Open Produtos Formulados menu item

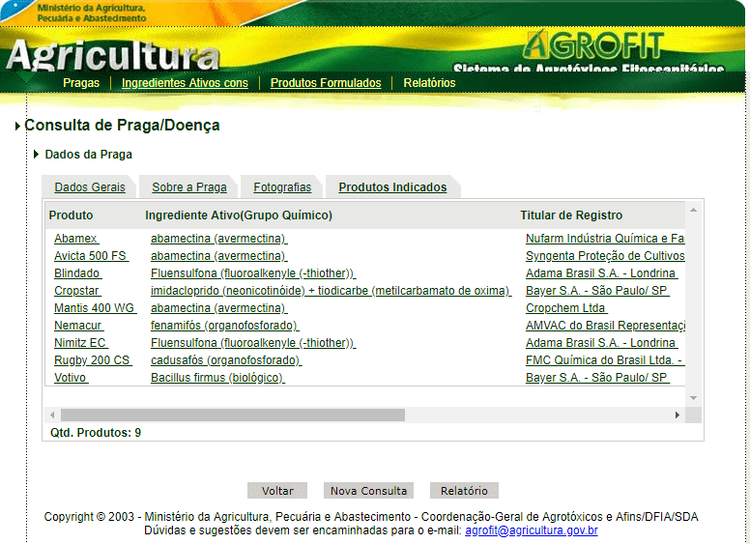click(326, 83)
